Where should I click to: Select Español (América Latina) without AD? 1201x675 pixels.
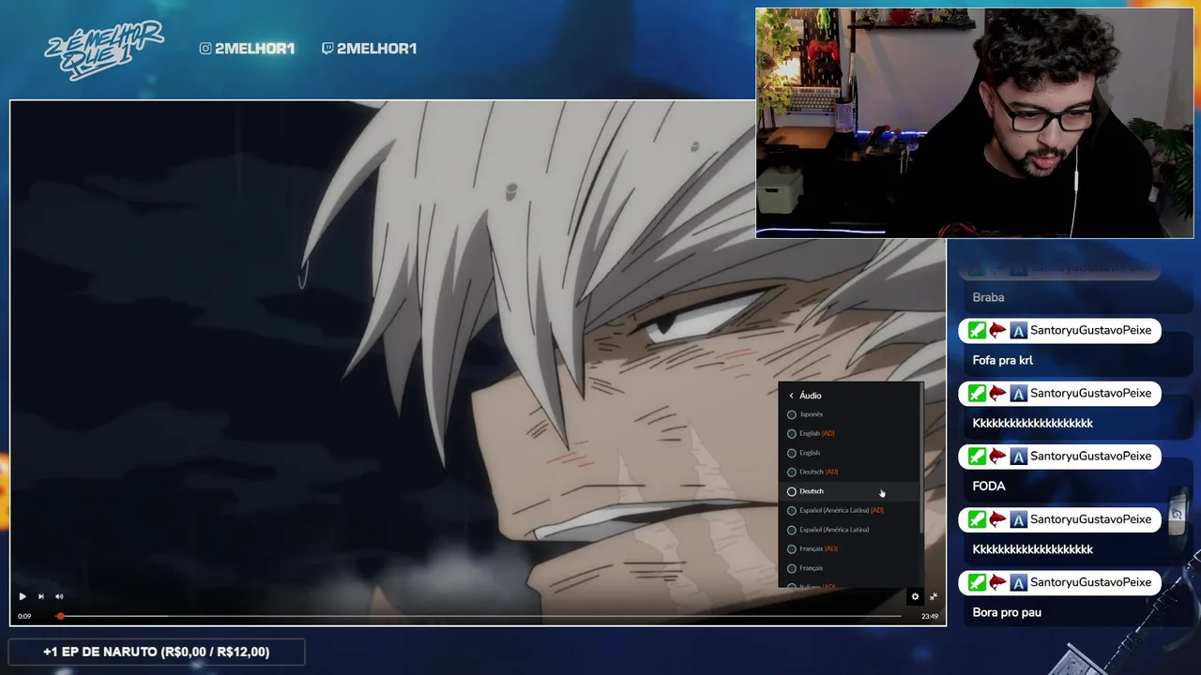(x=850, y=530)
